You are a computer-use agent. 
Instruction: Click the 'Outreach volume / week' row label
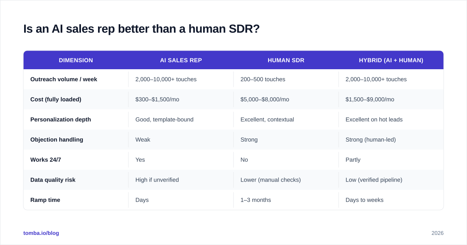[x=64, y=79]
